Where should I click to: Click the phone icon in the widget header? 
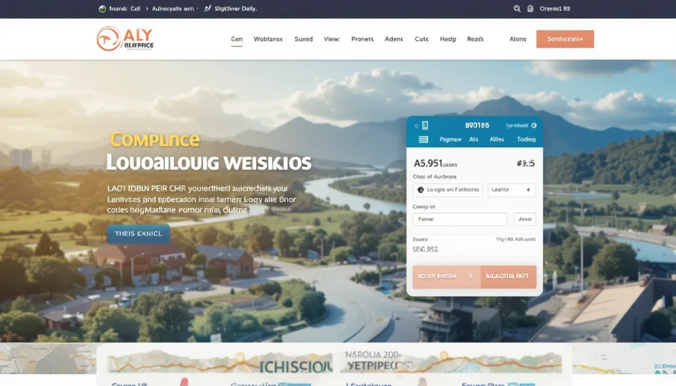424,125
